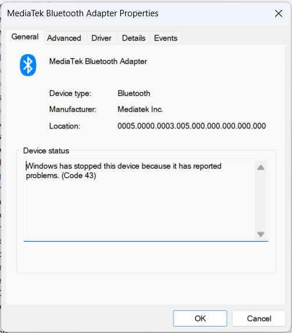
Task: Click the Cancel button
Action: (x=259, y=318)
